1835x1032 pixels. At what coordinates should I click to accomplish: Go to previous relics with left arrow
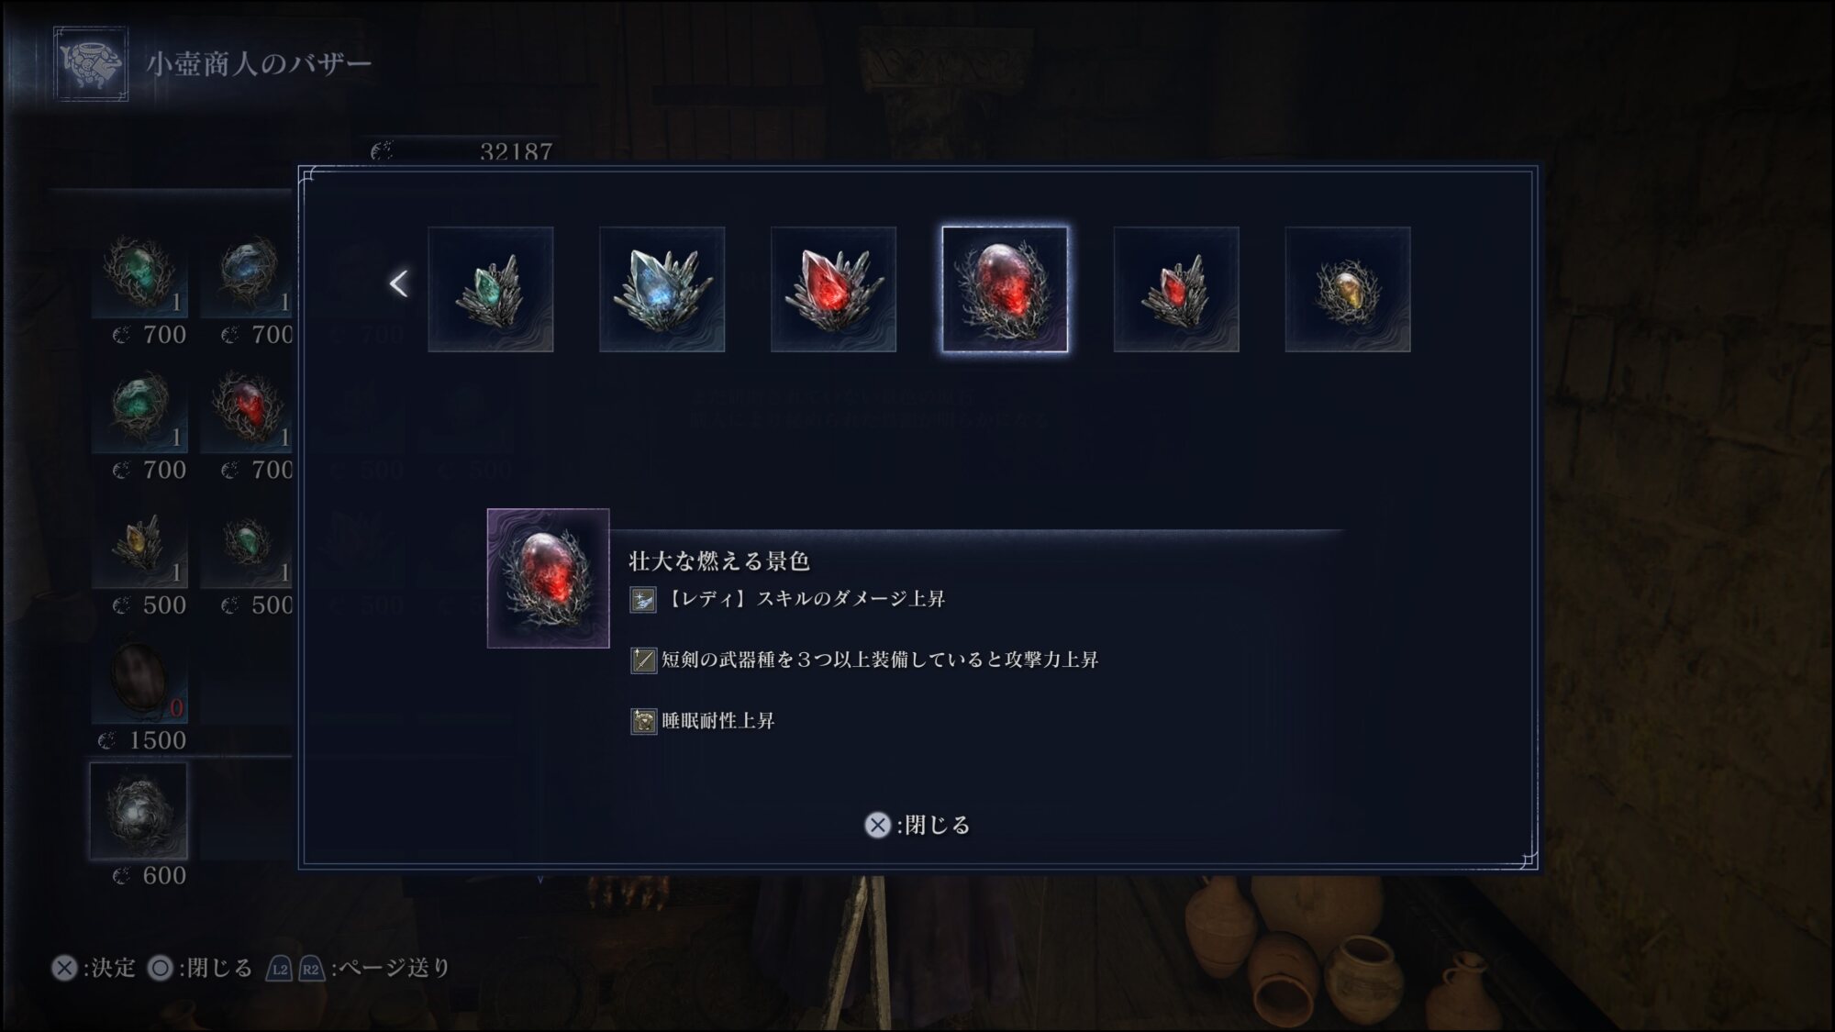coord(398,283)
